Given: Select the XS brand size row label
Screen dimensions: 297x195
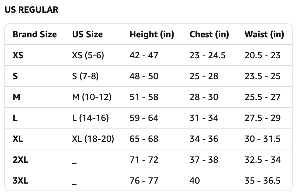Looking at the screenshot, I should (x=18, y=55).
